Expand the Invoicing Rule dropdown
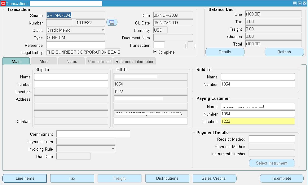Screen dimensions: 308x185 tap(113, 148)
